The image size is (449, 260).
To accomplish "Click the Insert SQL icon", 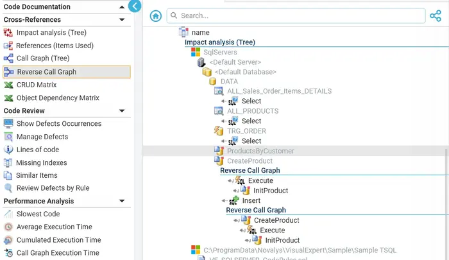I will click(233, 200).
